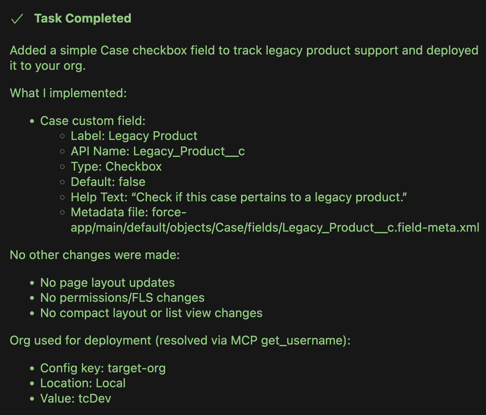
Task: Click the Task Completed heading
Action: click(x=83, y=19)
